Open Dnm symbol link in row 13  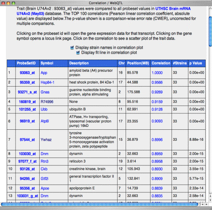(x=44, y=196)
